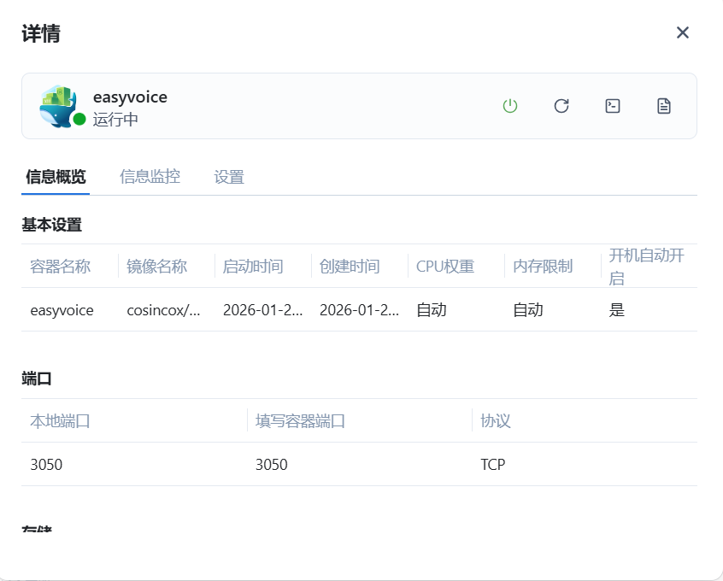Restart the easyvoice container
The image size is (723, 581).
(x=561, y=106)
